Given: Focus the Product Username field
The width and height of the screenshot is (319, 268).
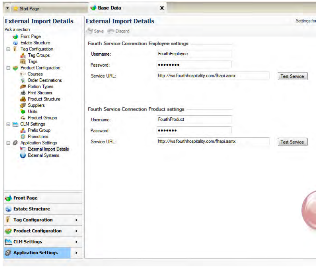Looking at the screenshot, I should 194,120.
